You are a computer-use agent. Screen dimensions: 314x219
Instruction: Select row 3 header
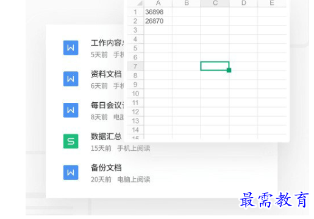135,30
